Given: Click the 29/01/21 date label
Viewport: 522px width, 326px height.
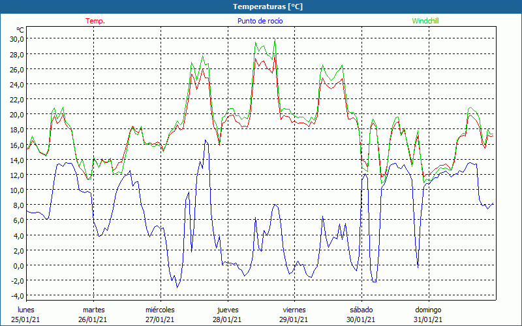Looking at the screenshot, I should pos(294,319).
